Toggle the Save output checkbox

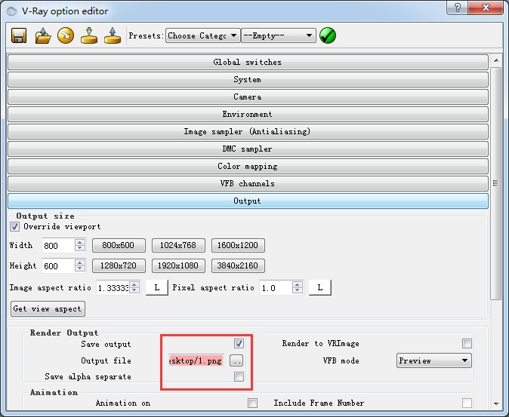(239, 343)
